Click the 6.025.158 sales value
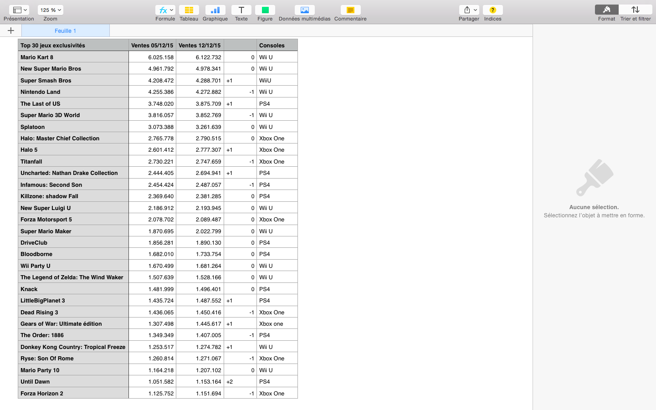This screenshot has height=410, width=656. (x=152, y=57)
